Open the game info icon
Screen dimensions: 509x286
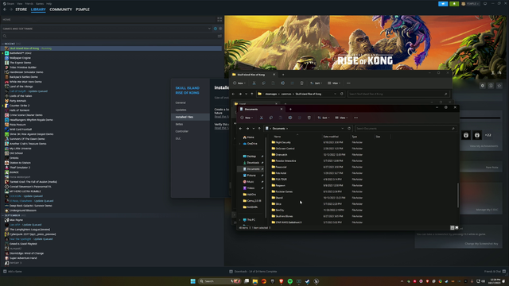[491, 86]
